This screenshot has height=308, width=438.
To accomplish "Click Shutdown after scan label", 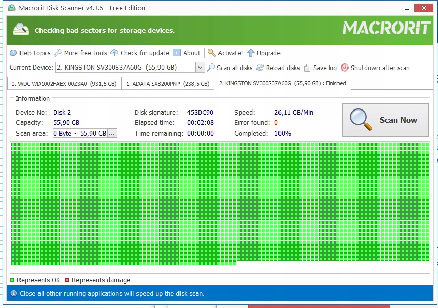I will [x=380, y=68].
